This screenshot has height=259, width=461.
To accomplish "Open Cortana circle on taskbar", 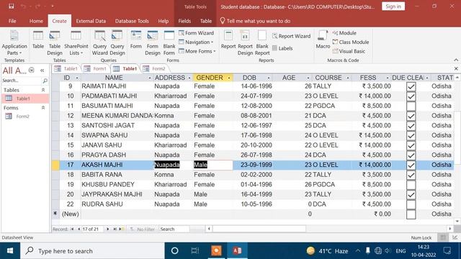I will (174, 251).
